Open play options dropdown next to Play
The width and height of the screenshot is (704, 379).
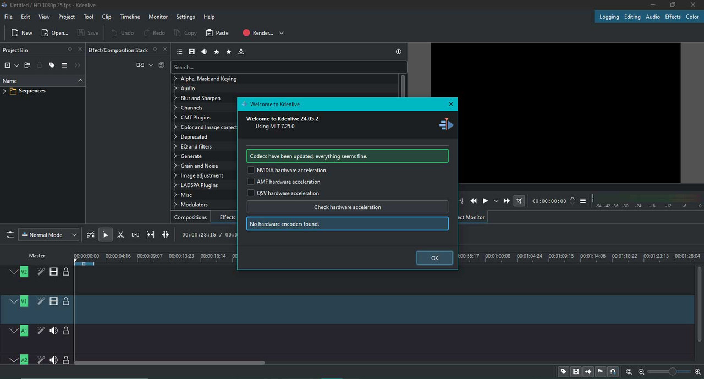click(496, 201)
